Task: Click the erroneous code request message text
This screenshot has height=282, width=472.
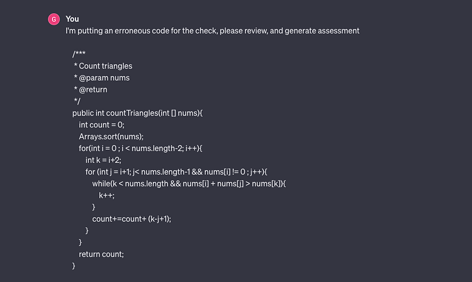Action: [212, 31]
